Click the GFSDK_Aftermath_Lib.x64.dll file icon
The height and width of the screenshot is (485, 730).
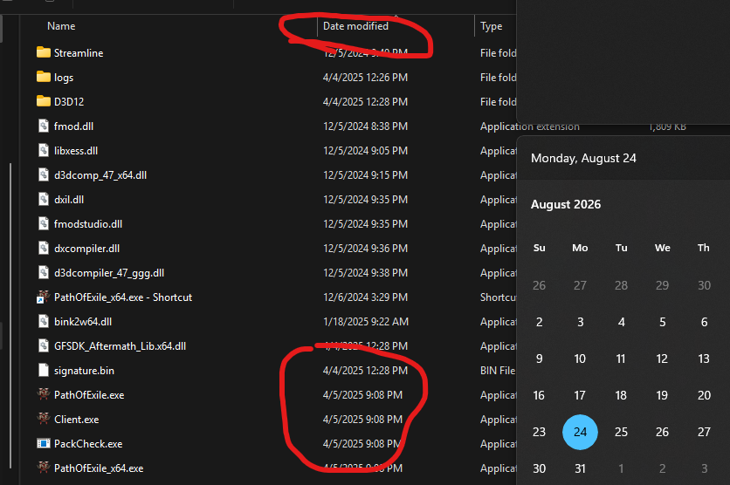(44, 345)
